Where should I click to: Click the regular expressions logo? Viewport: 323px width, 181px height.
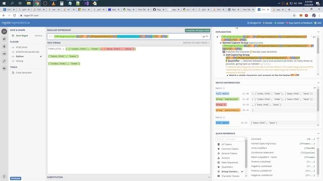(16, 23)
